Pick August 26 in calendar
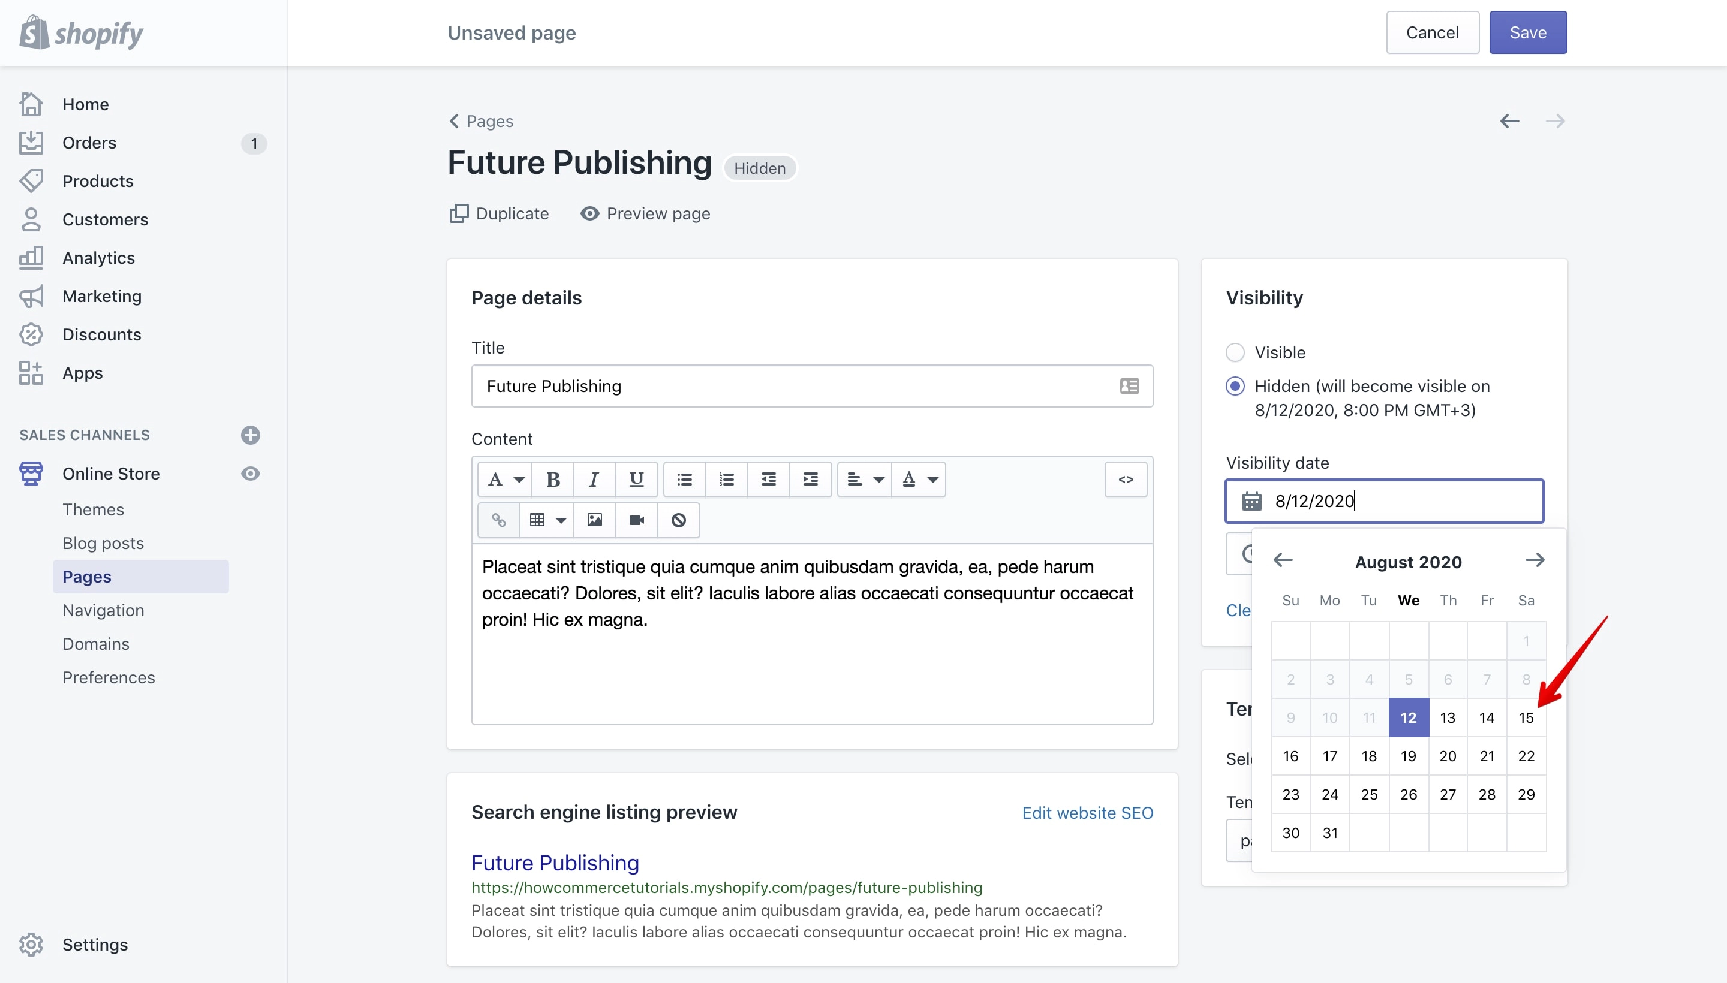The height and width of the screenshot is (983, 1727). click(x=1408, y=795)
